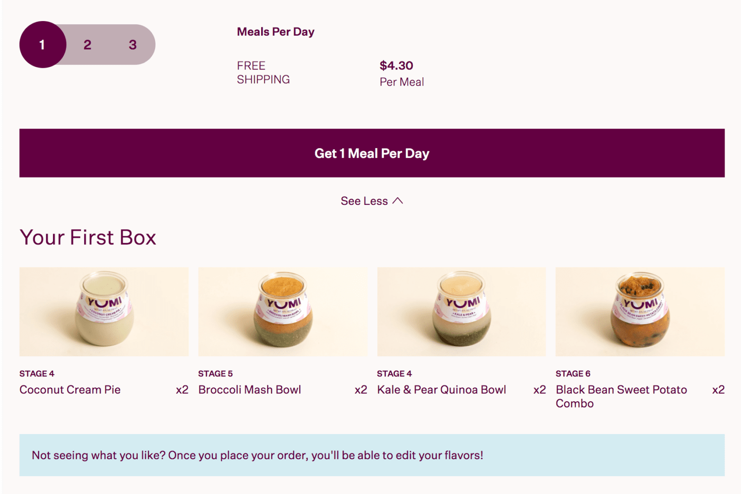Select 2 meals per day option
Screen dimensions: 741x494
[x=87, y=45]
